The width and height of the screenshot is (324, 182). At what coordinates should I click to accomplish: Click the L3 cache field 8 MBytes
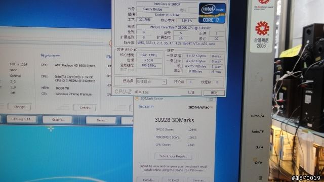pos(195,71)
